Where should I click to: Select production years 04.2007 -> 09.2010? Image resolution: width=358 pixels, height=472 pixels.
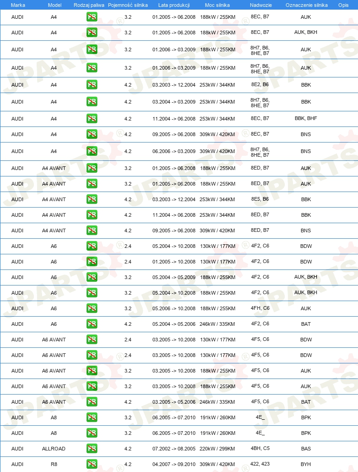pos(174,464)
